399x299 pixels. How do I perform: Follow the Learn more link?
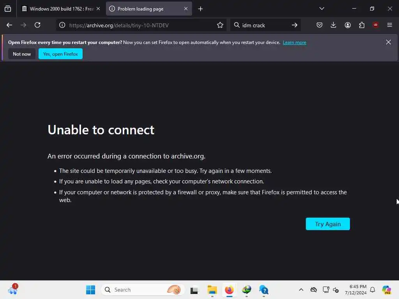[295, 42]
